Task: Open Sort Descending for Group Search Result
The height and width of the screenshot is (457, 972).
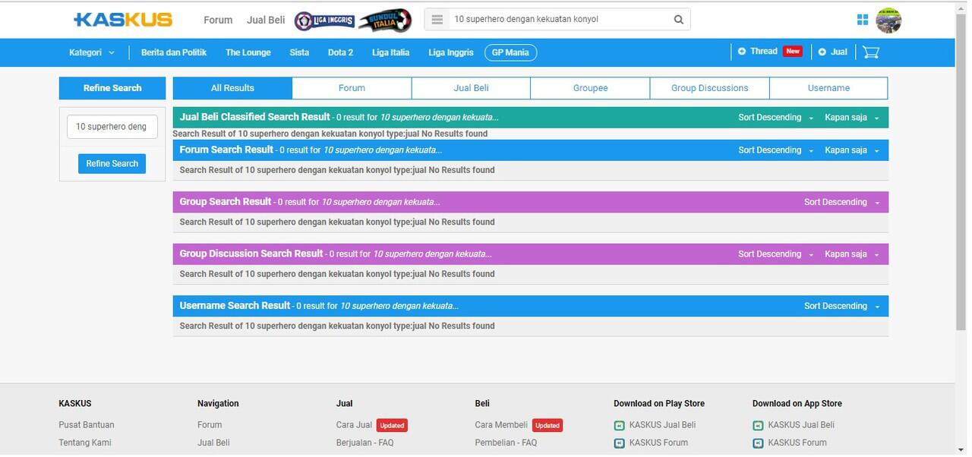Action: [x=841, y=202]
